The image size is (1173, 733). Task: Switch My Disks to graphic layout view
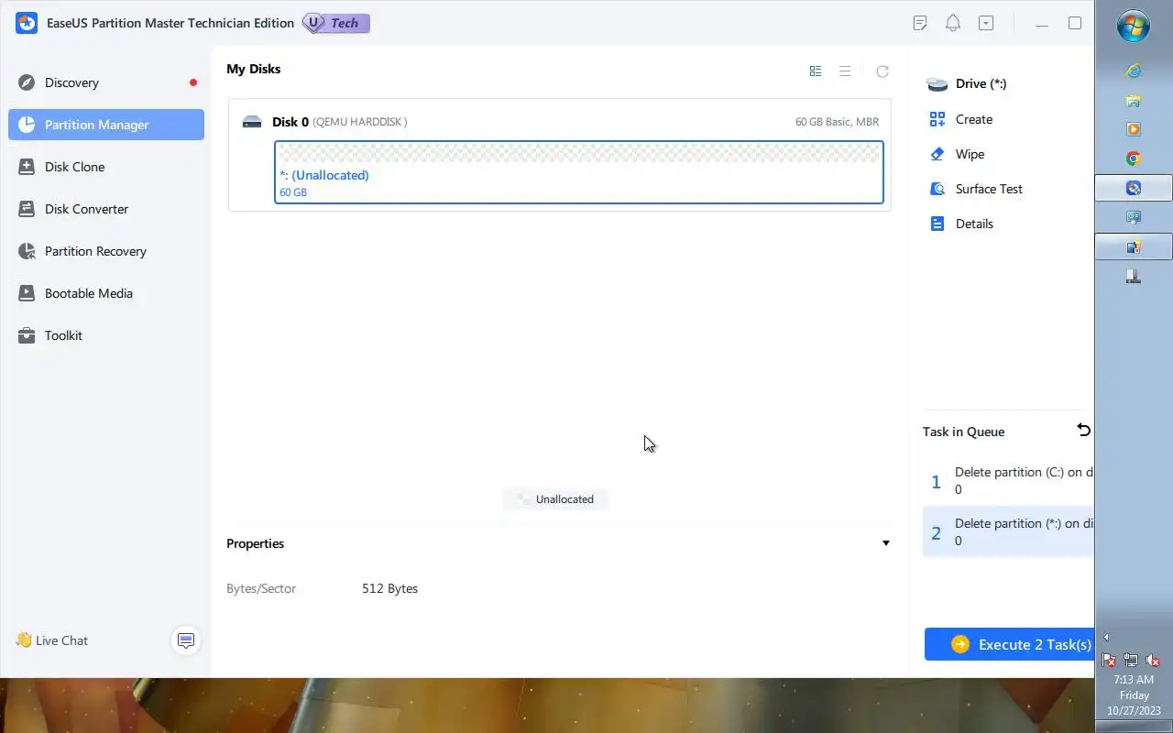pyautogui.click(x=816, y=71)
